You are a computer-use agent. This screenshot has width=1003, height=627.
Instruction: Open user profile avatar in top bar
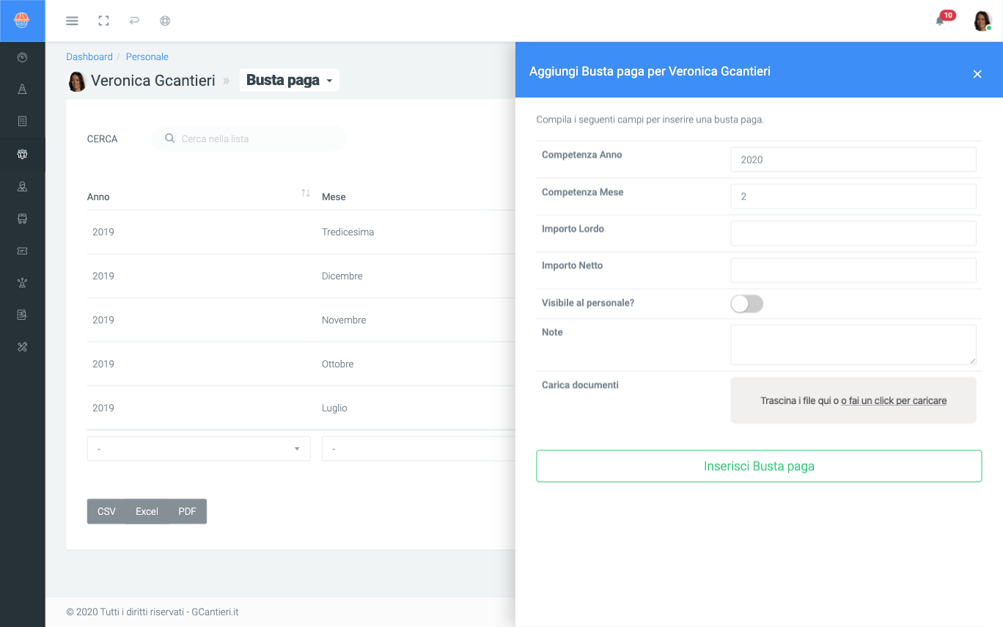coord(982,21)
